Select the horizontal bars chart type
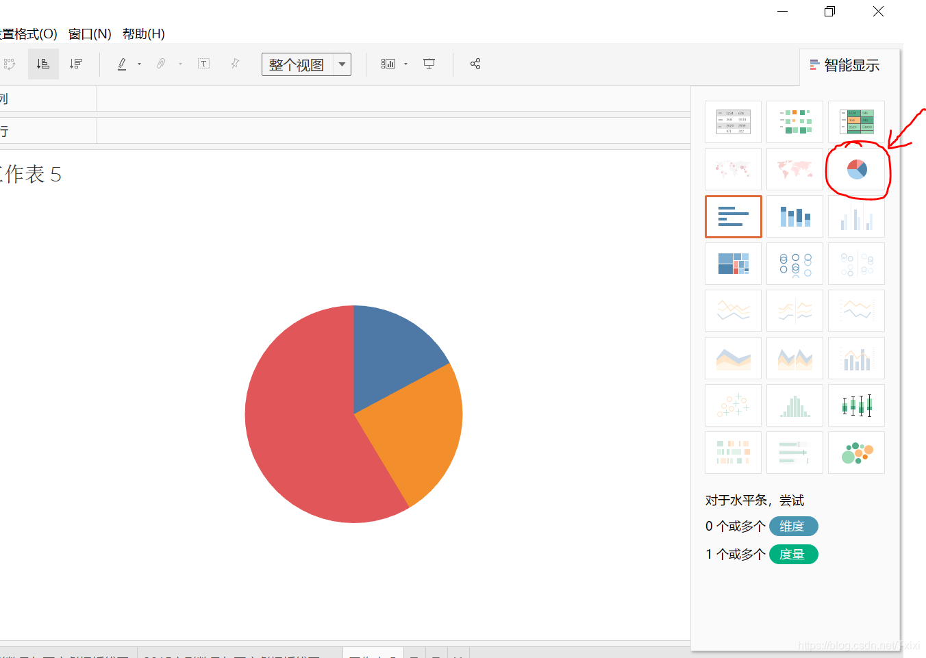Viewport: 926px width, 658px height. (x=733, y=216)
